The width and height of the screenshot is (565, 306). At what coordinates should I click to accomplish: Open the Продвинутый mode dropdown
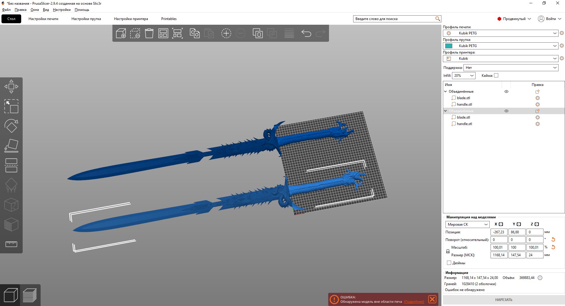point(514,19)
